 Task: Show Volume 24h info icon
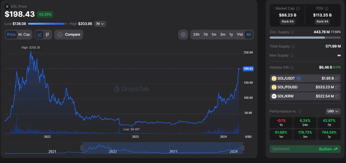(292, 68)
